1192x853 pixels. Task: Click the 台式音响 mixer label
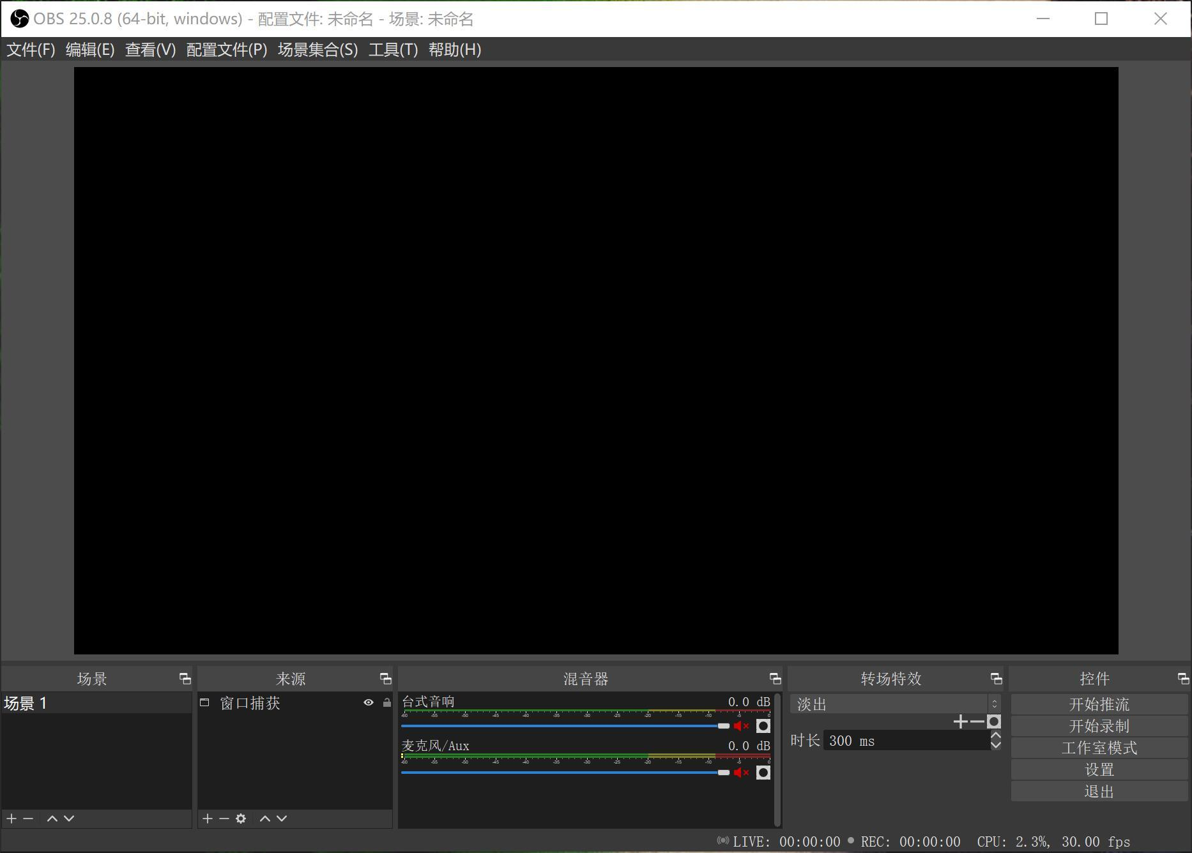(428, 702)
